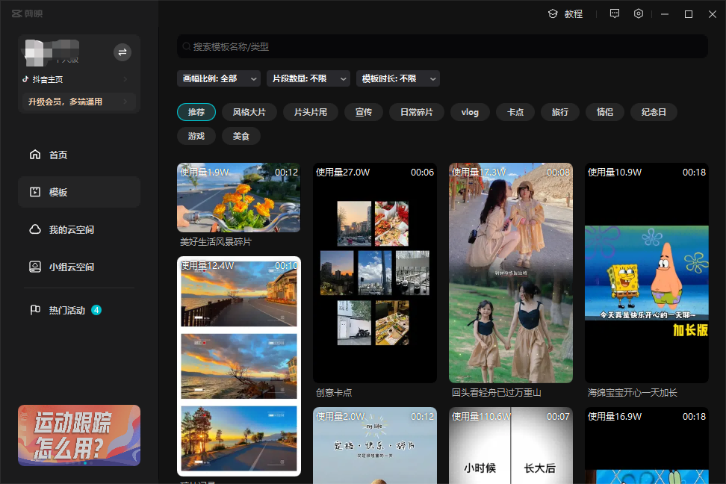Click the 热门活动 badge showing 4
The width and height of the screenshot is (726, 484).
tap(96, 310)
